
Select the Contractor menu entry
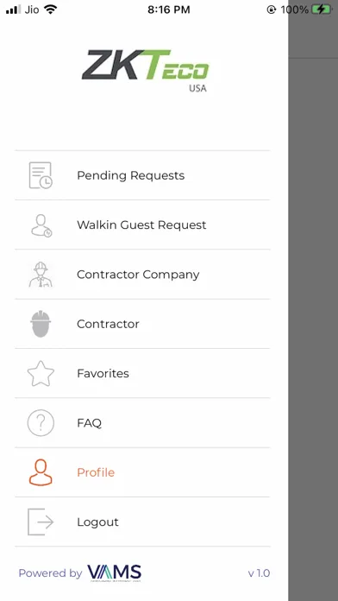tap(142, 324)
